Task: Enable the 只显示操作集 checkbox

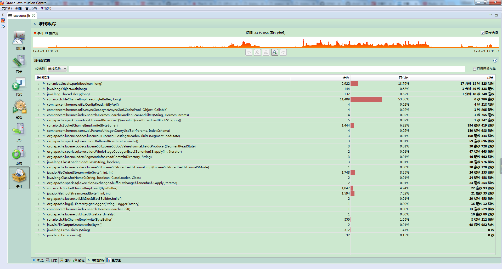Action: [x=474, y=69]
